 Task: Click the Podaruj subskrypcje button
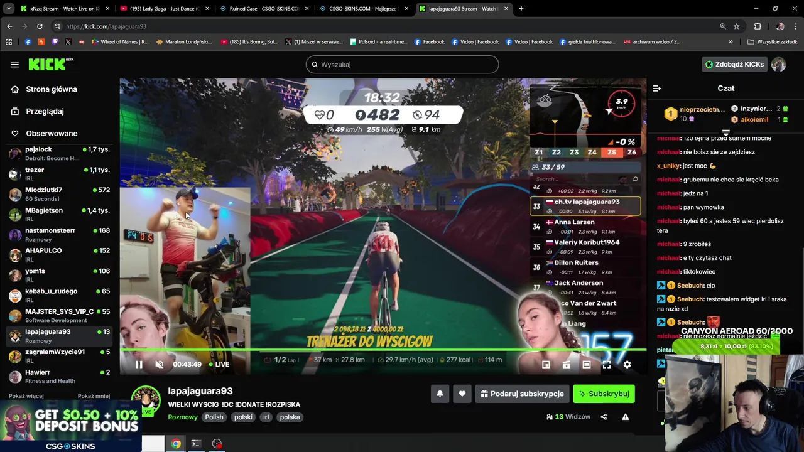coord(522,394)
